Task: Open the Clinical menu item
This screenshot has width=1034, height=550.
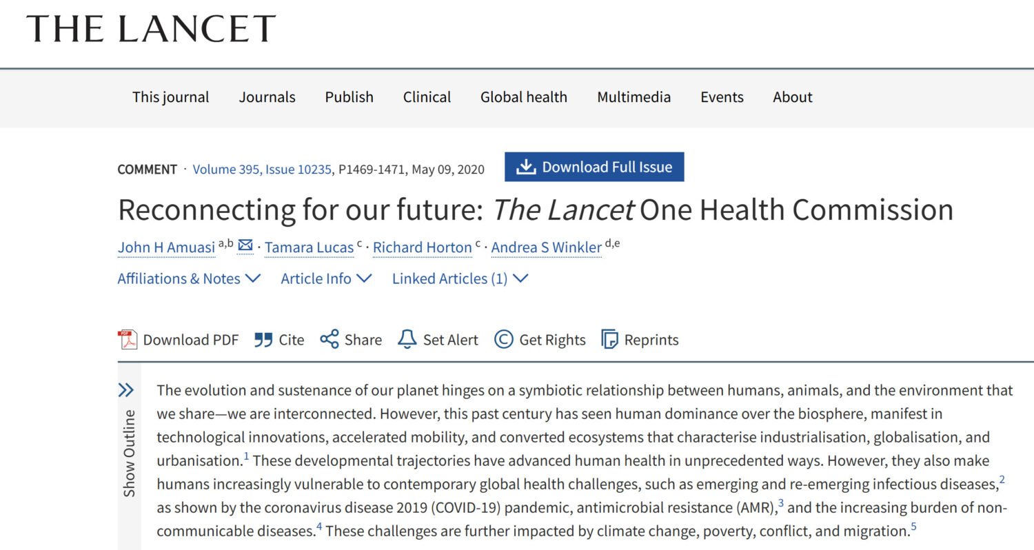Action: click(x=427, y=97)
